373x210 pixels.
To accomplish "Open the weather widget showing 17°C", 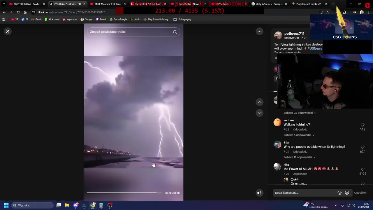I will click(x=316, y=205).
